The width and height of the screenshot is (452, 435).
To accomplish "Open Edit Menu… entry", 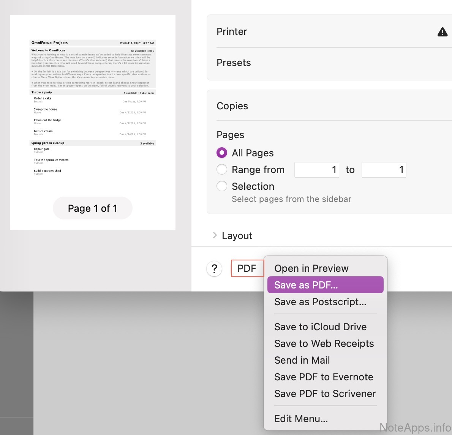I will (301, 419).
